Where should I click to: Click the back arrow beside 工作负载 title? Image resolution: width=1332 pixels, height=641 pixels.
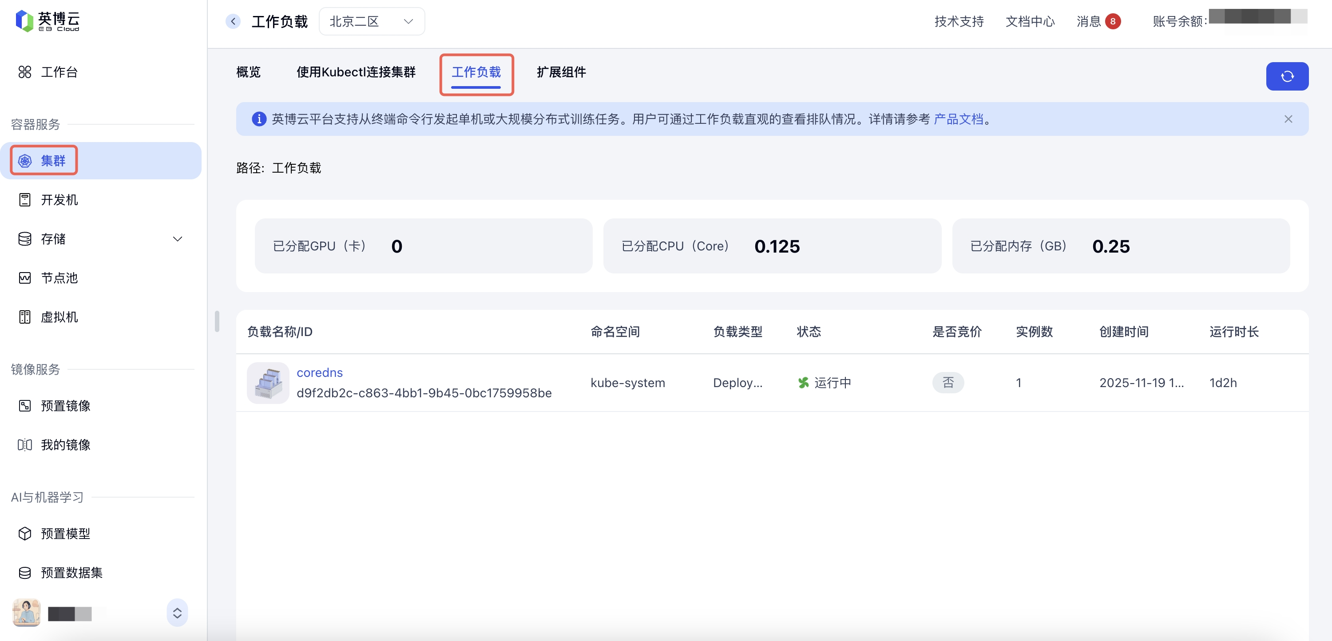233,21
